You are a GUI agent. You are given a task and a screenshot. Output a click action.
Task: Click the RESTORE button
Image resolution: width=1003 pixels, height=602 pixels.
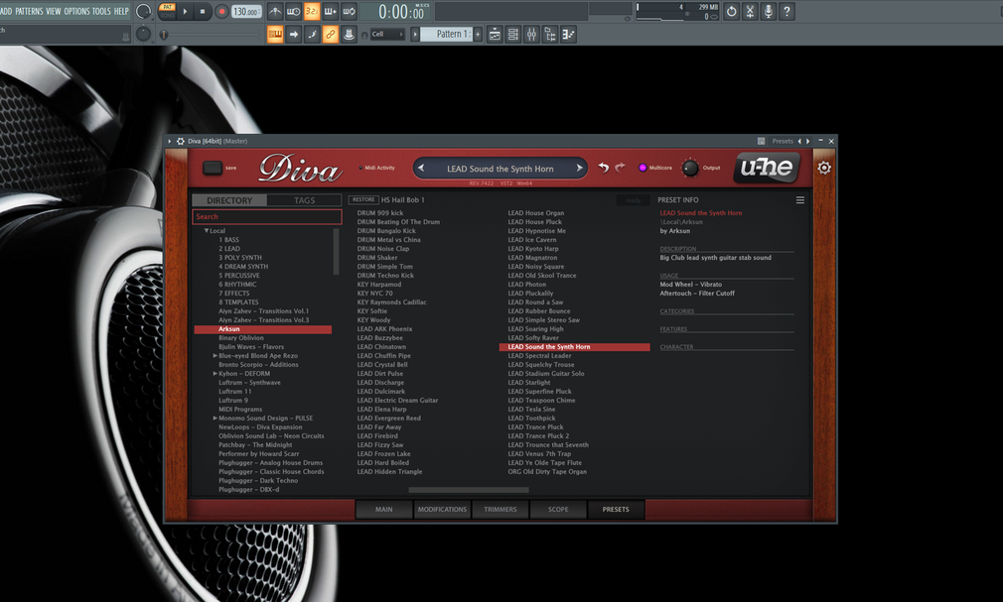[363, 200]
